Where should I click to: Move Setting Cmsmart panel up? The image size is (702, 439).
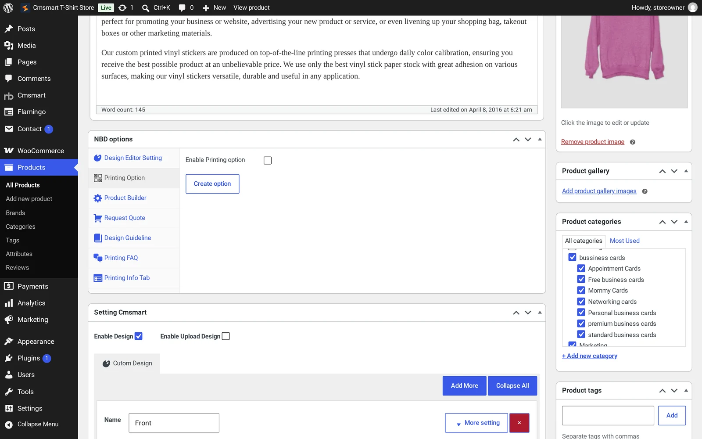516,313
